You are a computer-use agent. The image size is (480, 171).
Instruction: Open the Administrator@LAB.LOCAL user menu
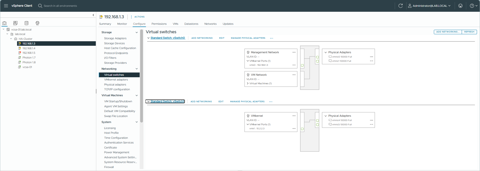(x=429, y=6)
